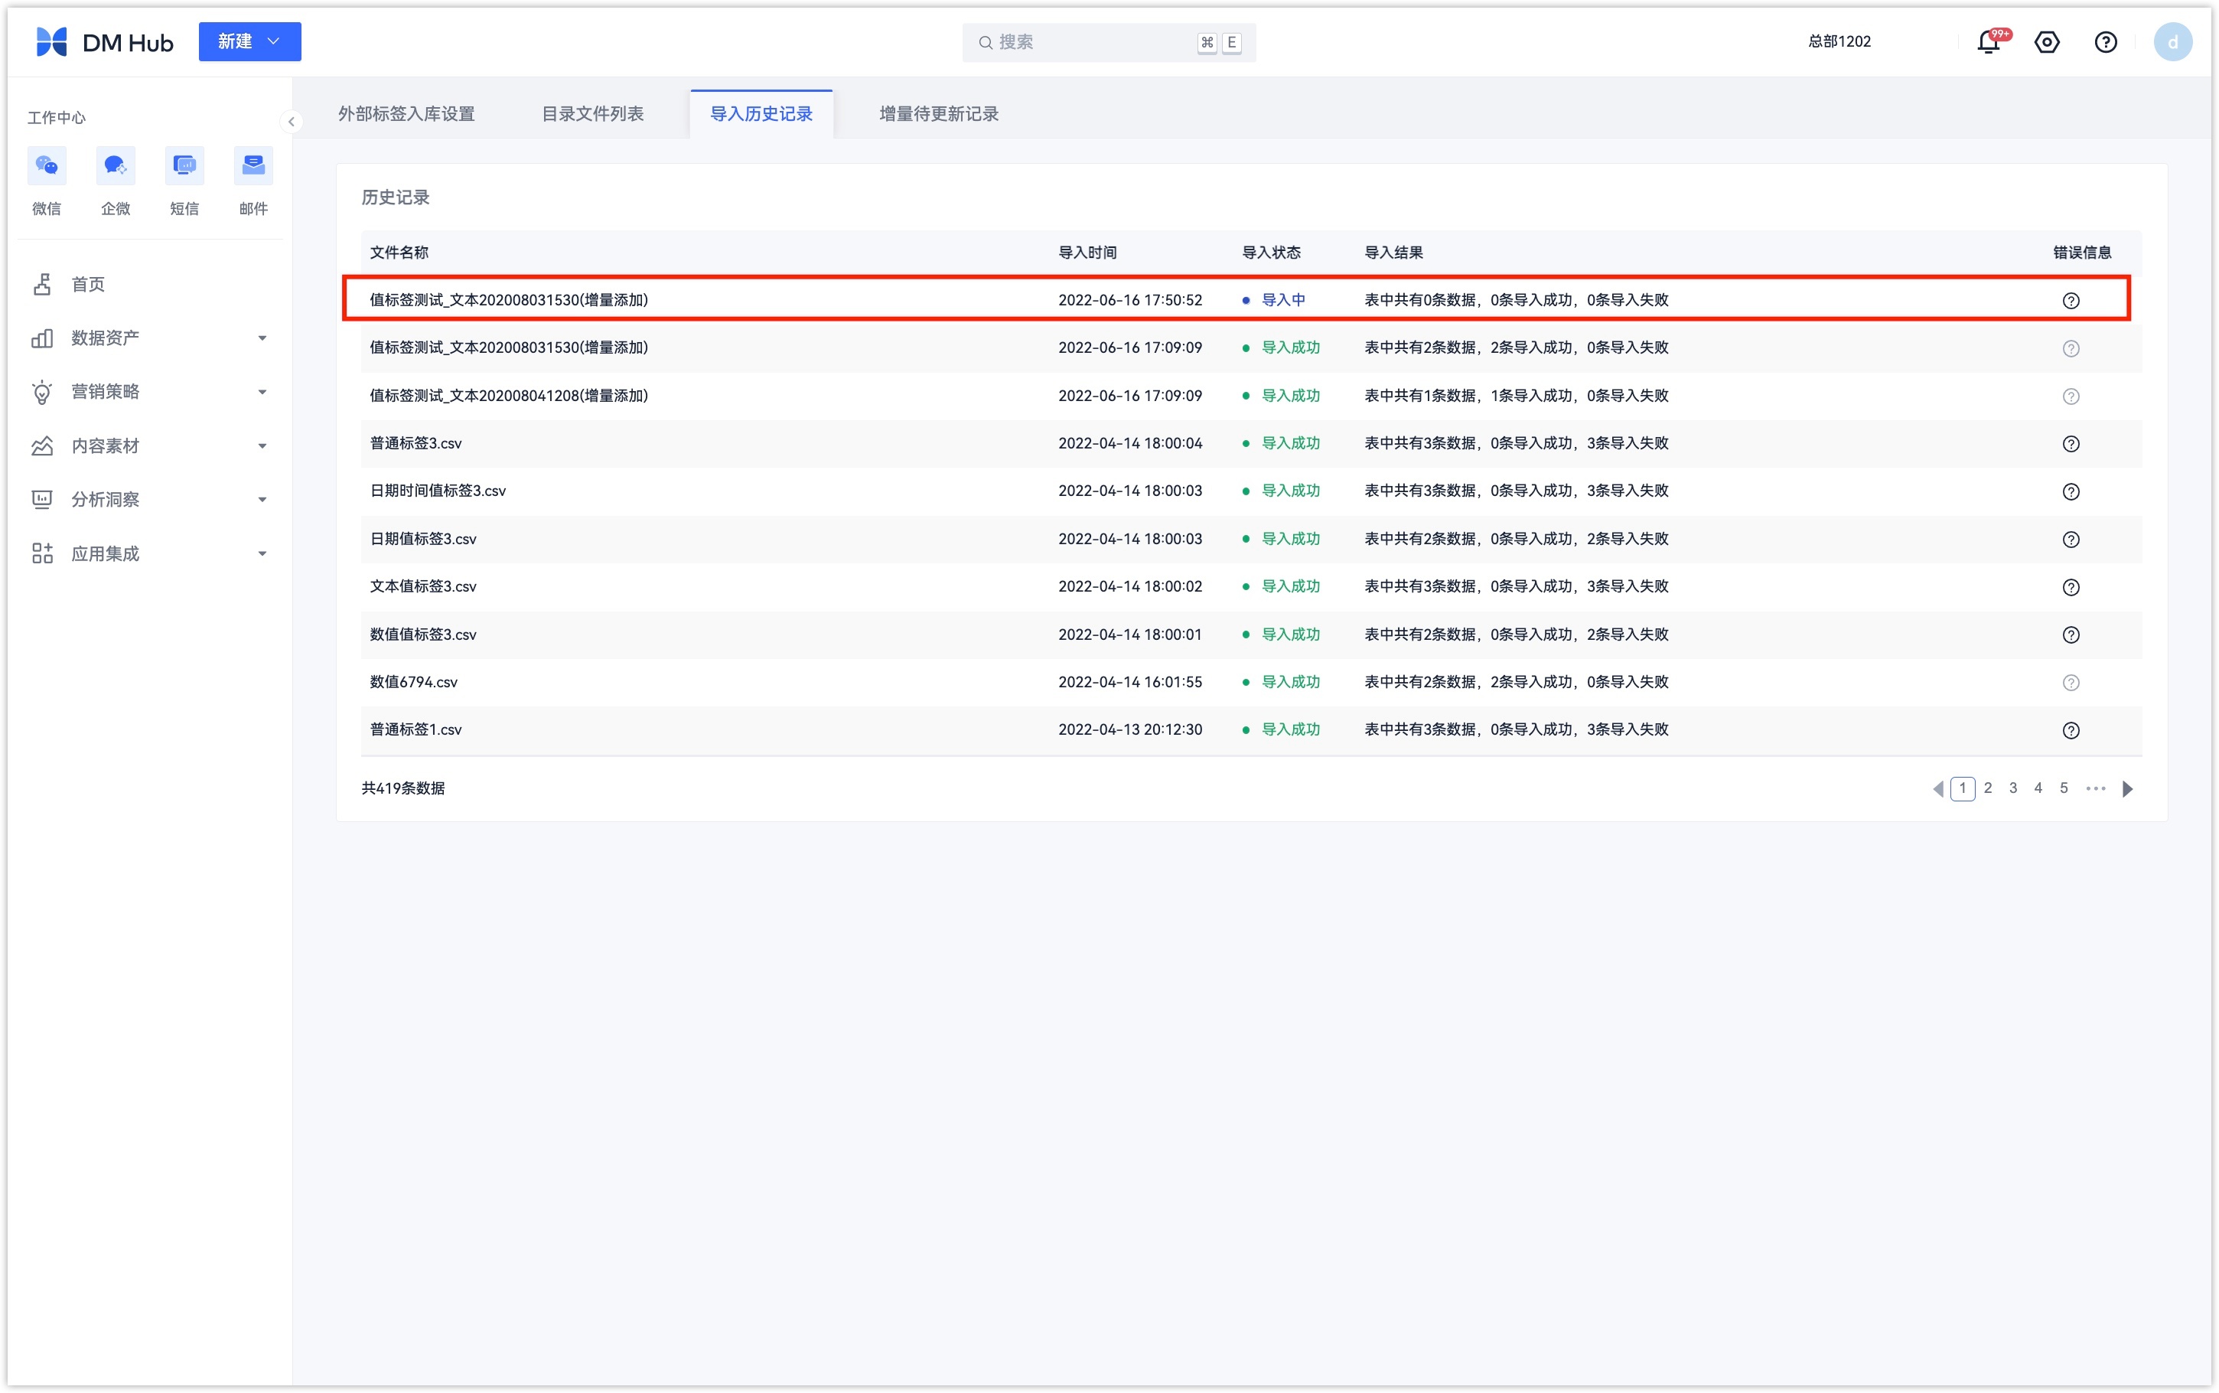Click file name 数值6794.csv
Viewport: 2219px width, 1393px height.
(413, 682)
